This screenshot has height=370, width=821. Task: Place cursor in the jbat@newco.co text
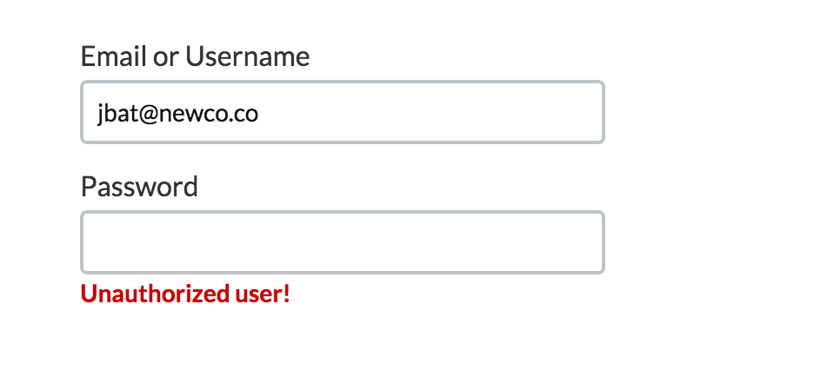[177, 113]
